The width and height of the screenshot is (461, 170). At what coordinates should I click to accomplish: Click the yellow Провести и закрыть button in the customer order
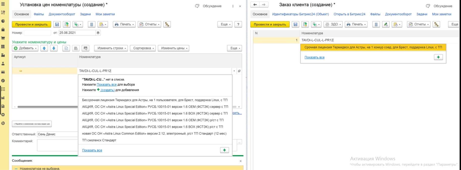(x=270, y=24)
